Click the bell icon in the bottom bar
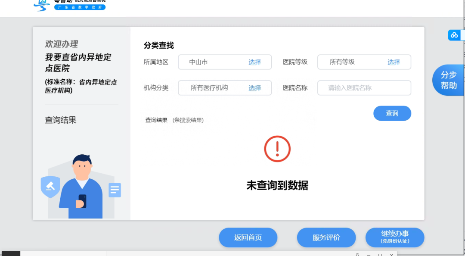Viewport: 465px width, 256px height. click(357, 255)
